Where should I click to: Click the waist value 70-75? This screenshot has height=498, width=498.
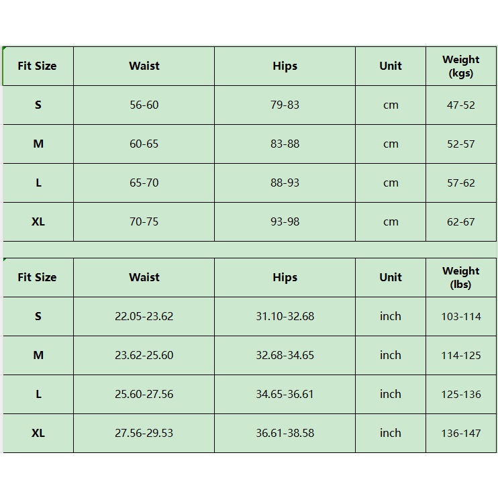point(144,221)
